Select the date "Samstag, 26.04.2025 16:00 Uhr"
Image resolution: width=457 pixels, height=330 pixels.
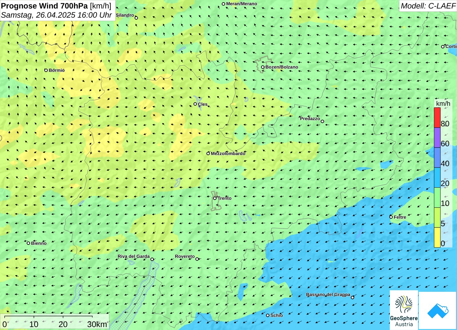point(56,15)
